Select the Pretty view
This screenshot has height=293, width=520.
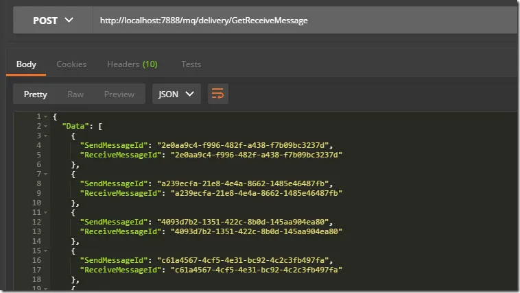click(x=36, y=94)
